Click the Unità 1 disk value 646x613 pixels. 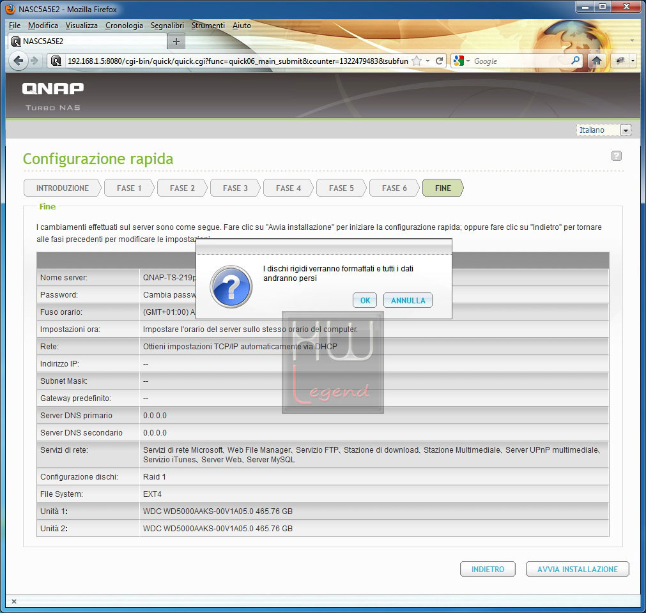(x=217, y=511)
